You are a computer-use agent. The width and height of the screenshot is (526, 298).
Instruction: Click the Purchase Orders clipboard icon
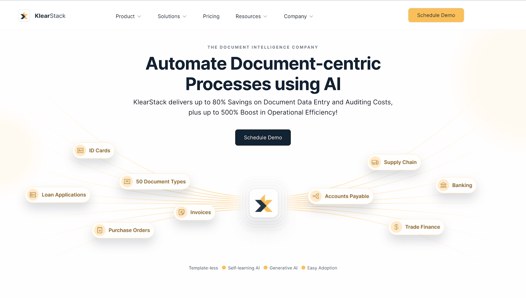100,230
